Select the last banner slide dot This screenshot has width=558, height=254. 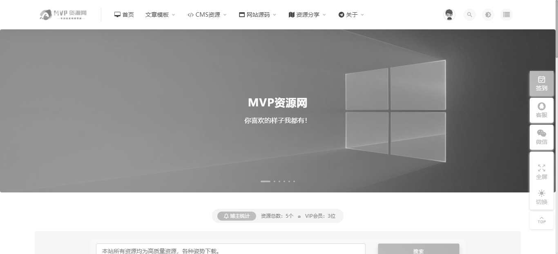click(x=294, y=181)
